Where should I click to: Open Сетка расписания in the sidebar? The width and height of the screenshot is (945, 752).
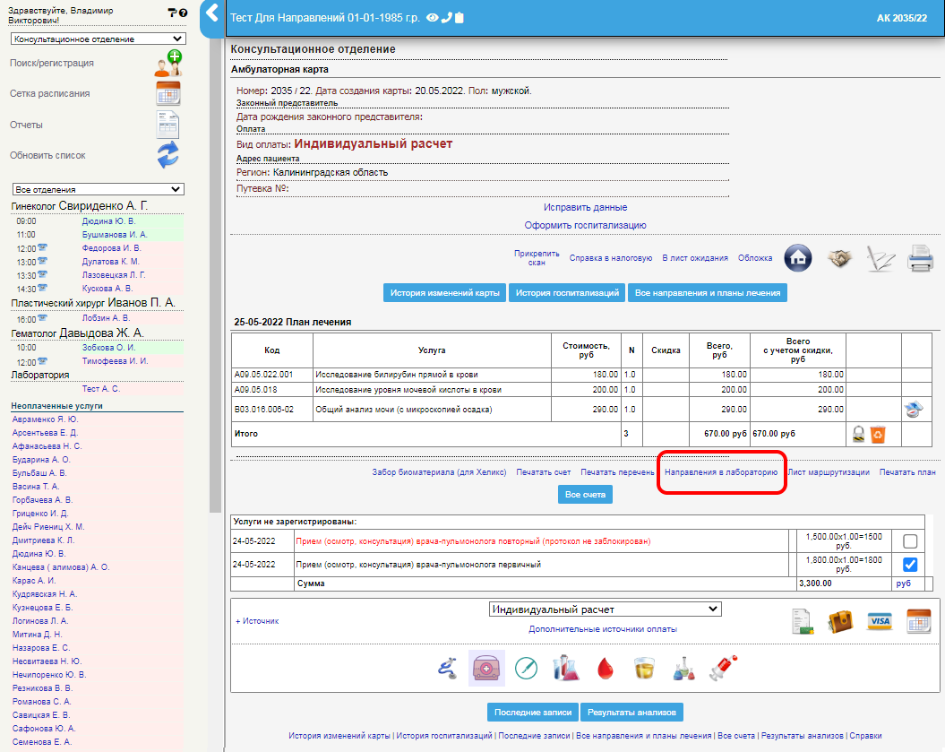(50, 93)
